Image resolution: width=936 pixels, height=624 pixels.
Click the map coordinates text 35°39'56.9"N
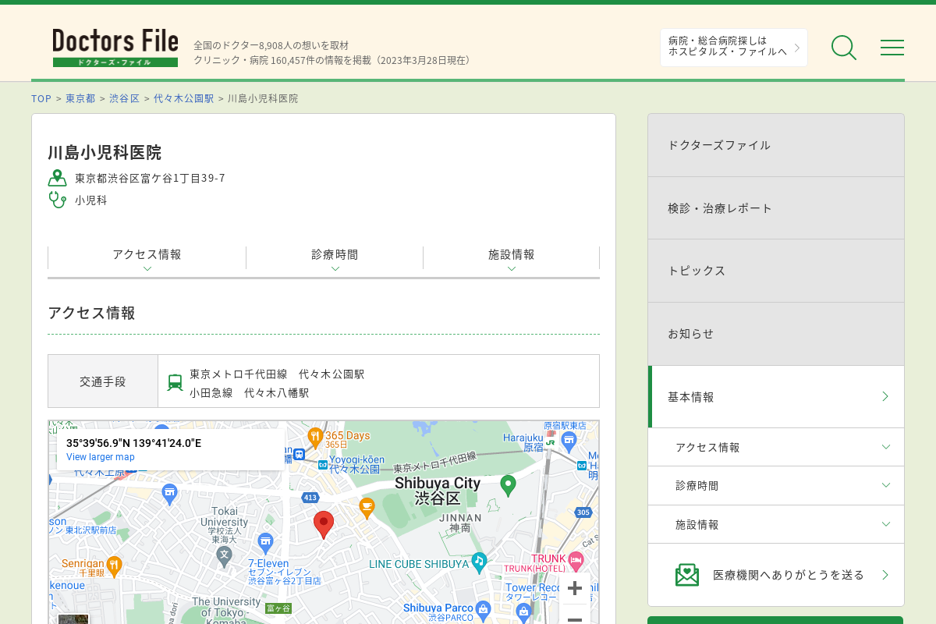133,443
